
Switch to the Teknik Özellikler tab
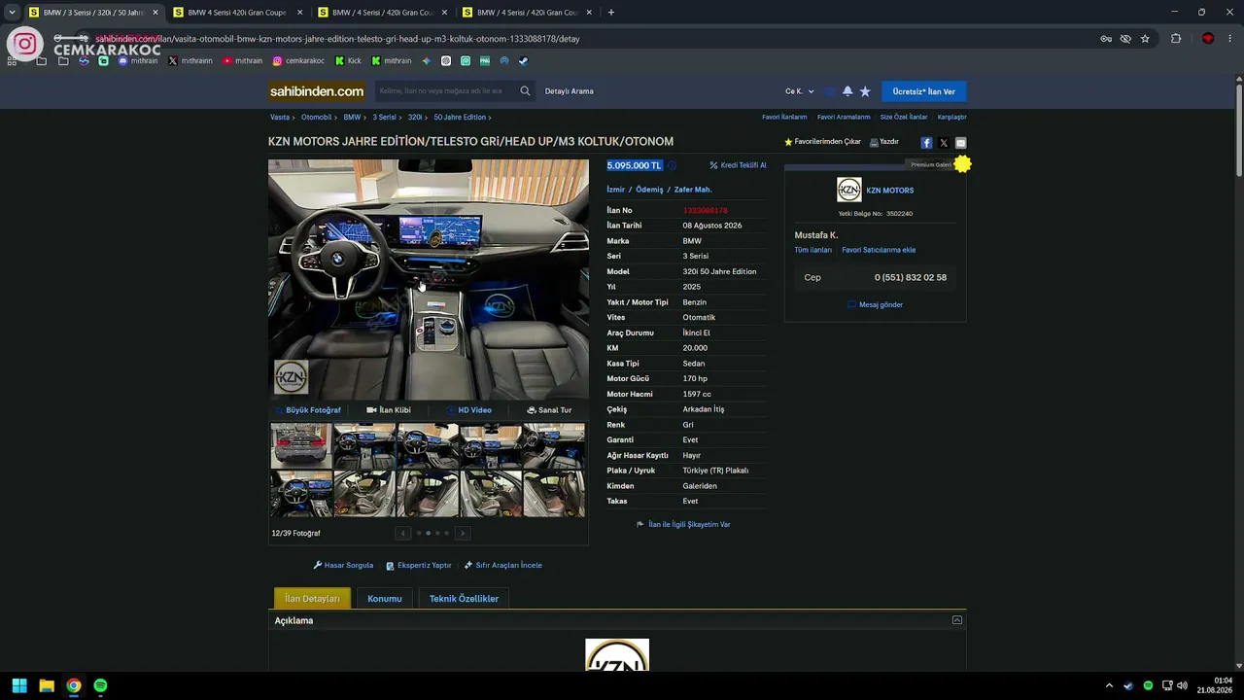pos(464,599)
